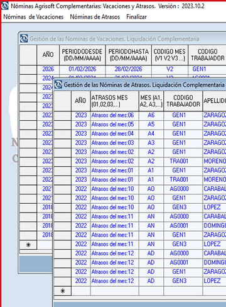Select LOPEZ surname in the AO row
The image size is (226, 307).
[x=215, y=208]
